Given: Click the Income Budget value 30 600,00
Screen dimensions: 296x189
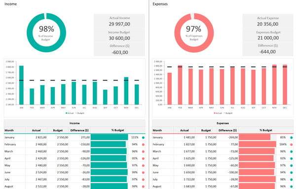Looking at the screenshot, I should point(119,38).
